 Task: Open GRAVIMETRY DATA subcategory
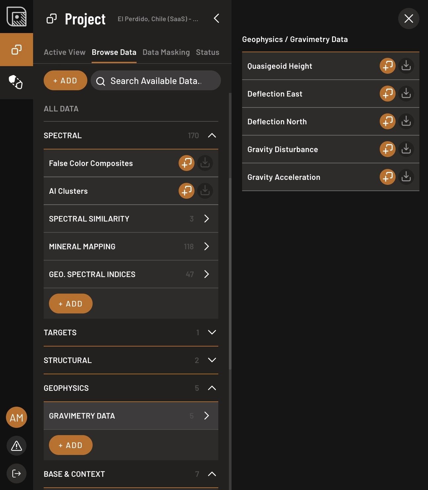click(x=131, y=416)
